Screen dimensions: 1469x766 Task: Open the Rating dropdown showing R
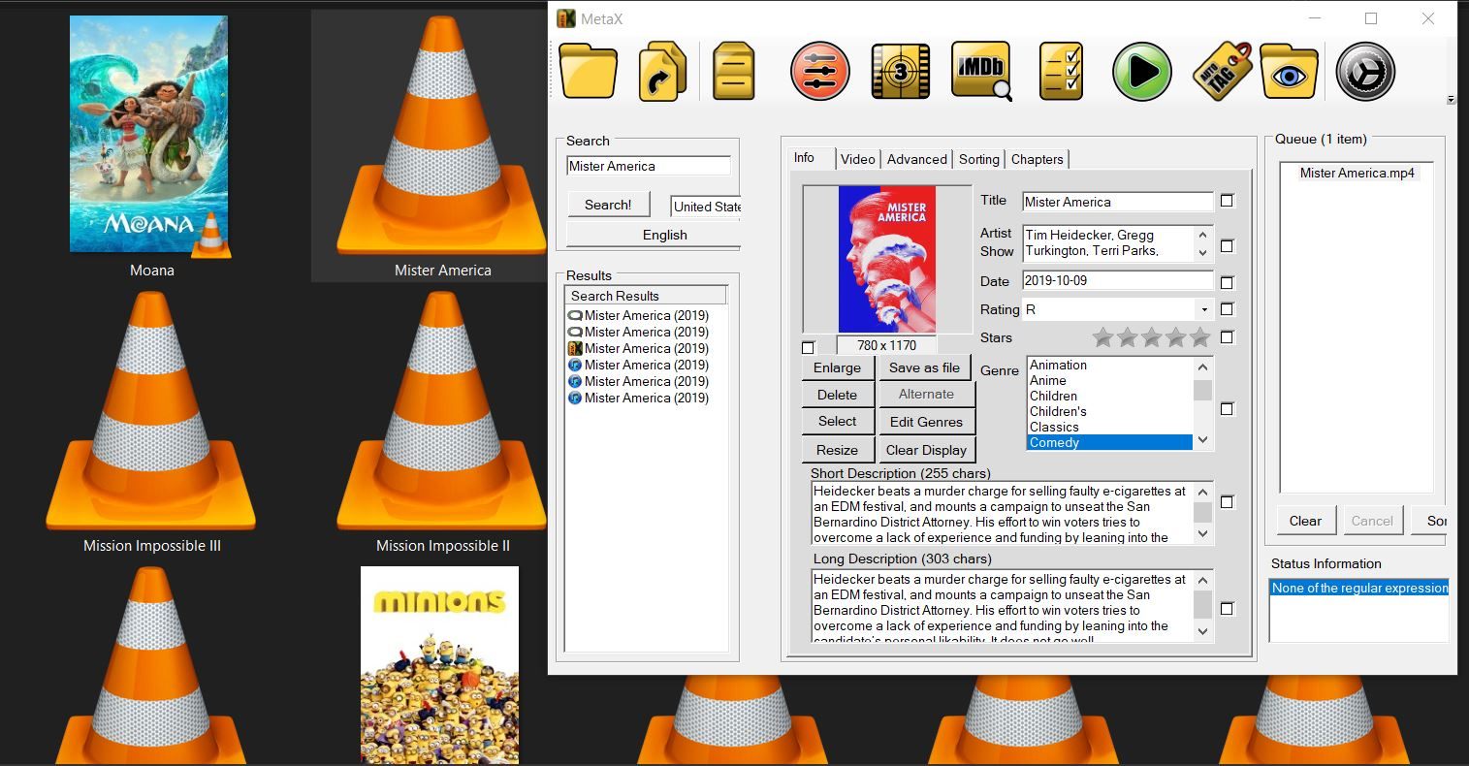click(x=1118, y=309)
